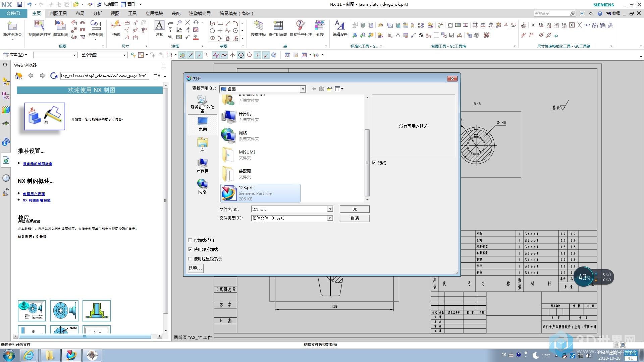Click the flange tutorial thumbnail
This screenshot has height=362, width=644.
(x=64, y=311)
